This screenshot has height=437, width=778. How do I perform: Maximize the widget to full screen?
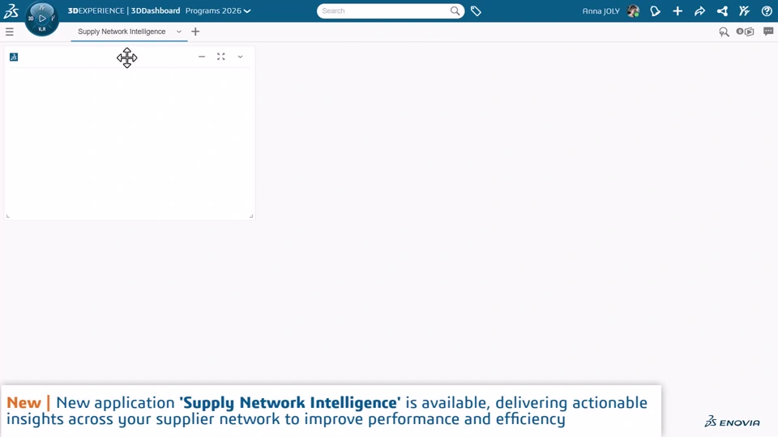pos(220,57)
